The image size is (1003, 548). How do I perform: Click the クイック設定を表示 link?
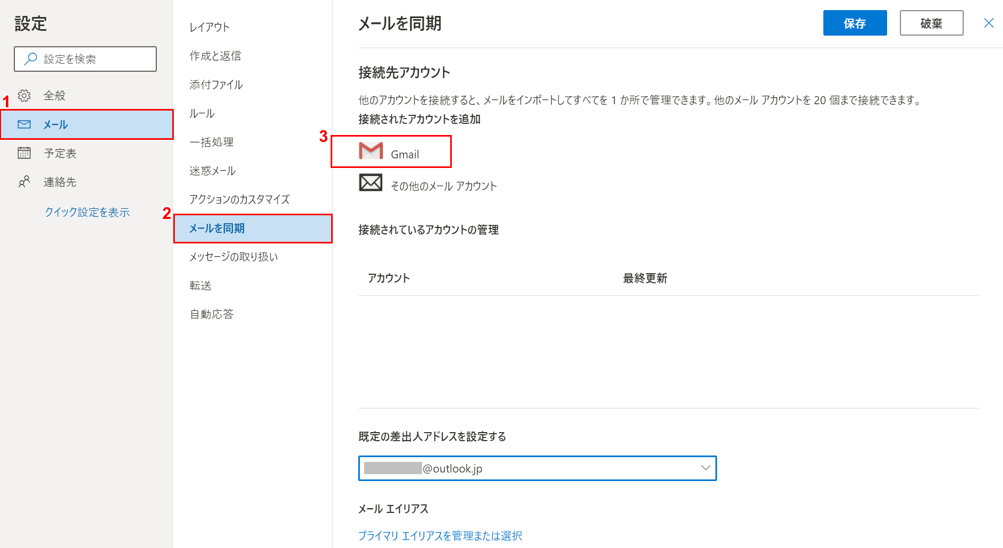[87, 212]
